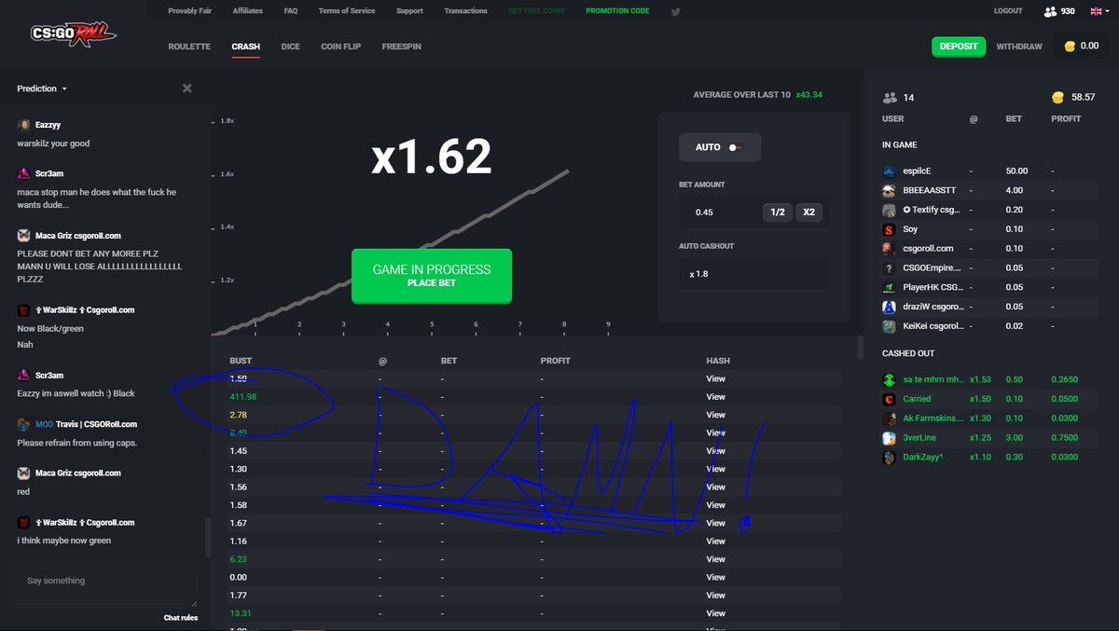Screen dimensions: 1119x631
Task: Click gold coin icon beside 58.57 total
Action: 1057,97
